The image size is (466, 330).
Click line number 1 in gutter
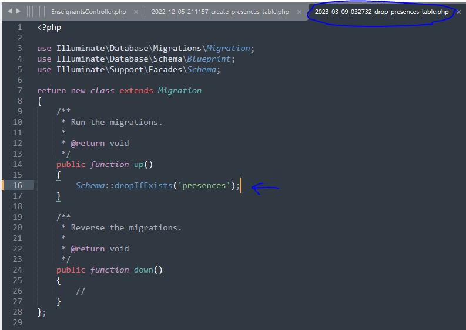point(19,28)
